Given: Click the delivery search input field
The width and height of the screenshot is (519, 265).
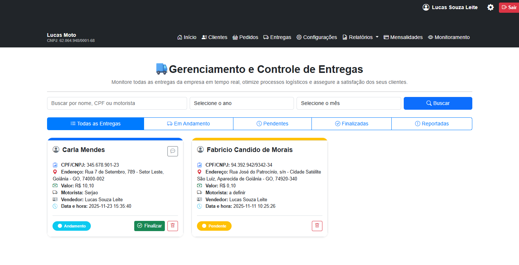Looking at the screenshot, I should coord(117,103).
